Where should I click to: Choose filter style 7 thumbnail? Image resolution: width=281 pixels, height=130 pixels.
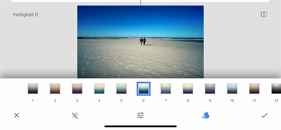click(x=166, y=89)
